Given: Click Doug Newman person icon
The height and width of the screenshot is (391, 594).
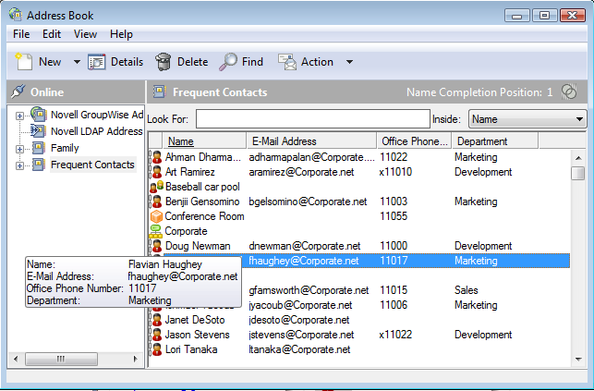Looking at the screenshot, I should [156, 246].
